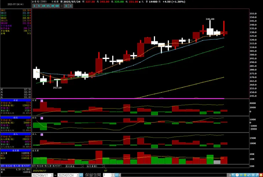This screenshot has height=177, width=263.
Task: Click the yellow alert bell icon
Action: point(261,175)
